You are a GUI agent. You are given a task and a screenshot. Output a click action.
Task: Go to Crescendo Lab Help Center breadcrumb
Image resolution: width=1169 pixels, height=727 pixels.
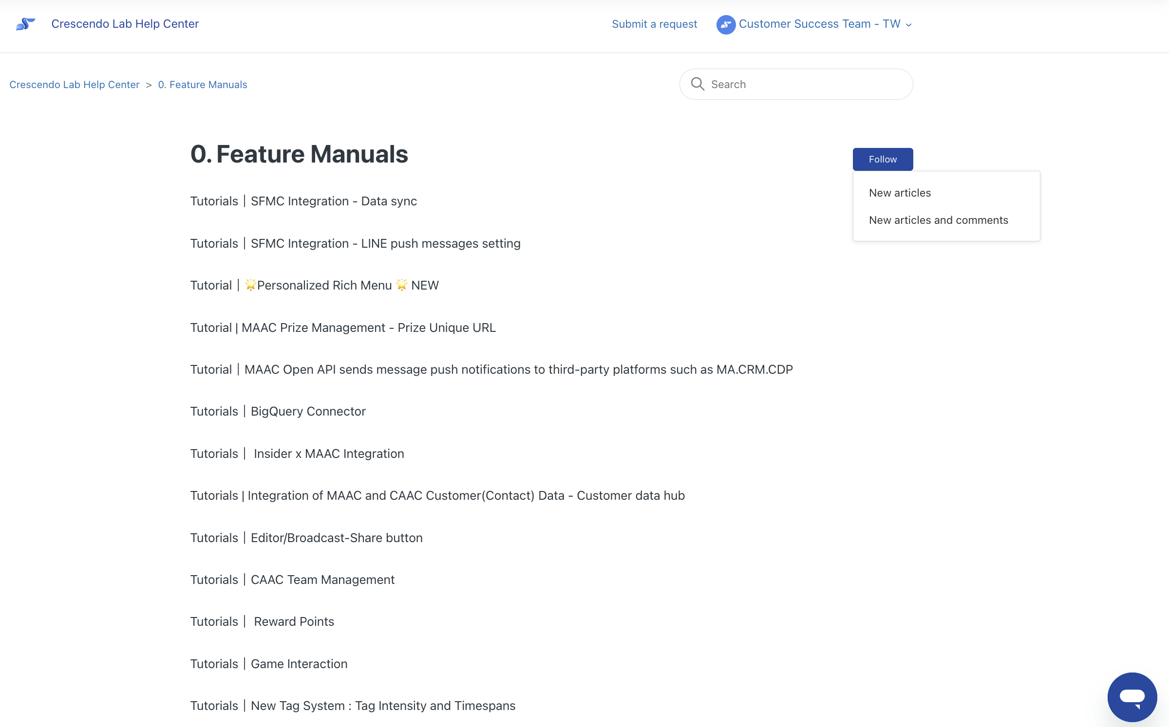pyautogui.click(x=75, y=85)
